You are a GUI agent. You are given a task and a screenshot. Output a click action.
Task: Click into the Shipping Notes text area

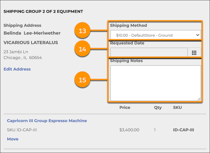point(155,83)
